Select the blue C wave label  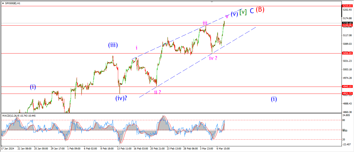252,11
